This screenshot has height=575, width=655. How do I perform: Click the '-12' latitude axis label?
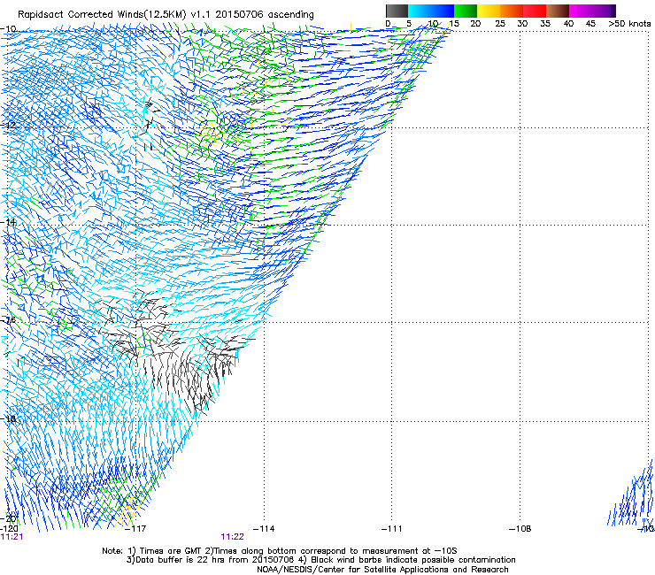8,126
